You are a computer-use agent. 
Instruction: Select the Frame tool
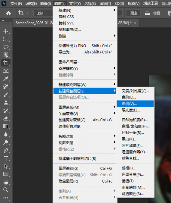coord(6,71)
